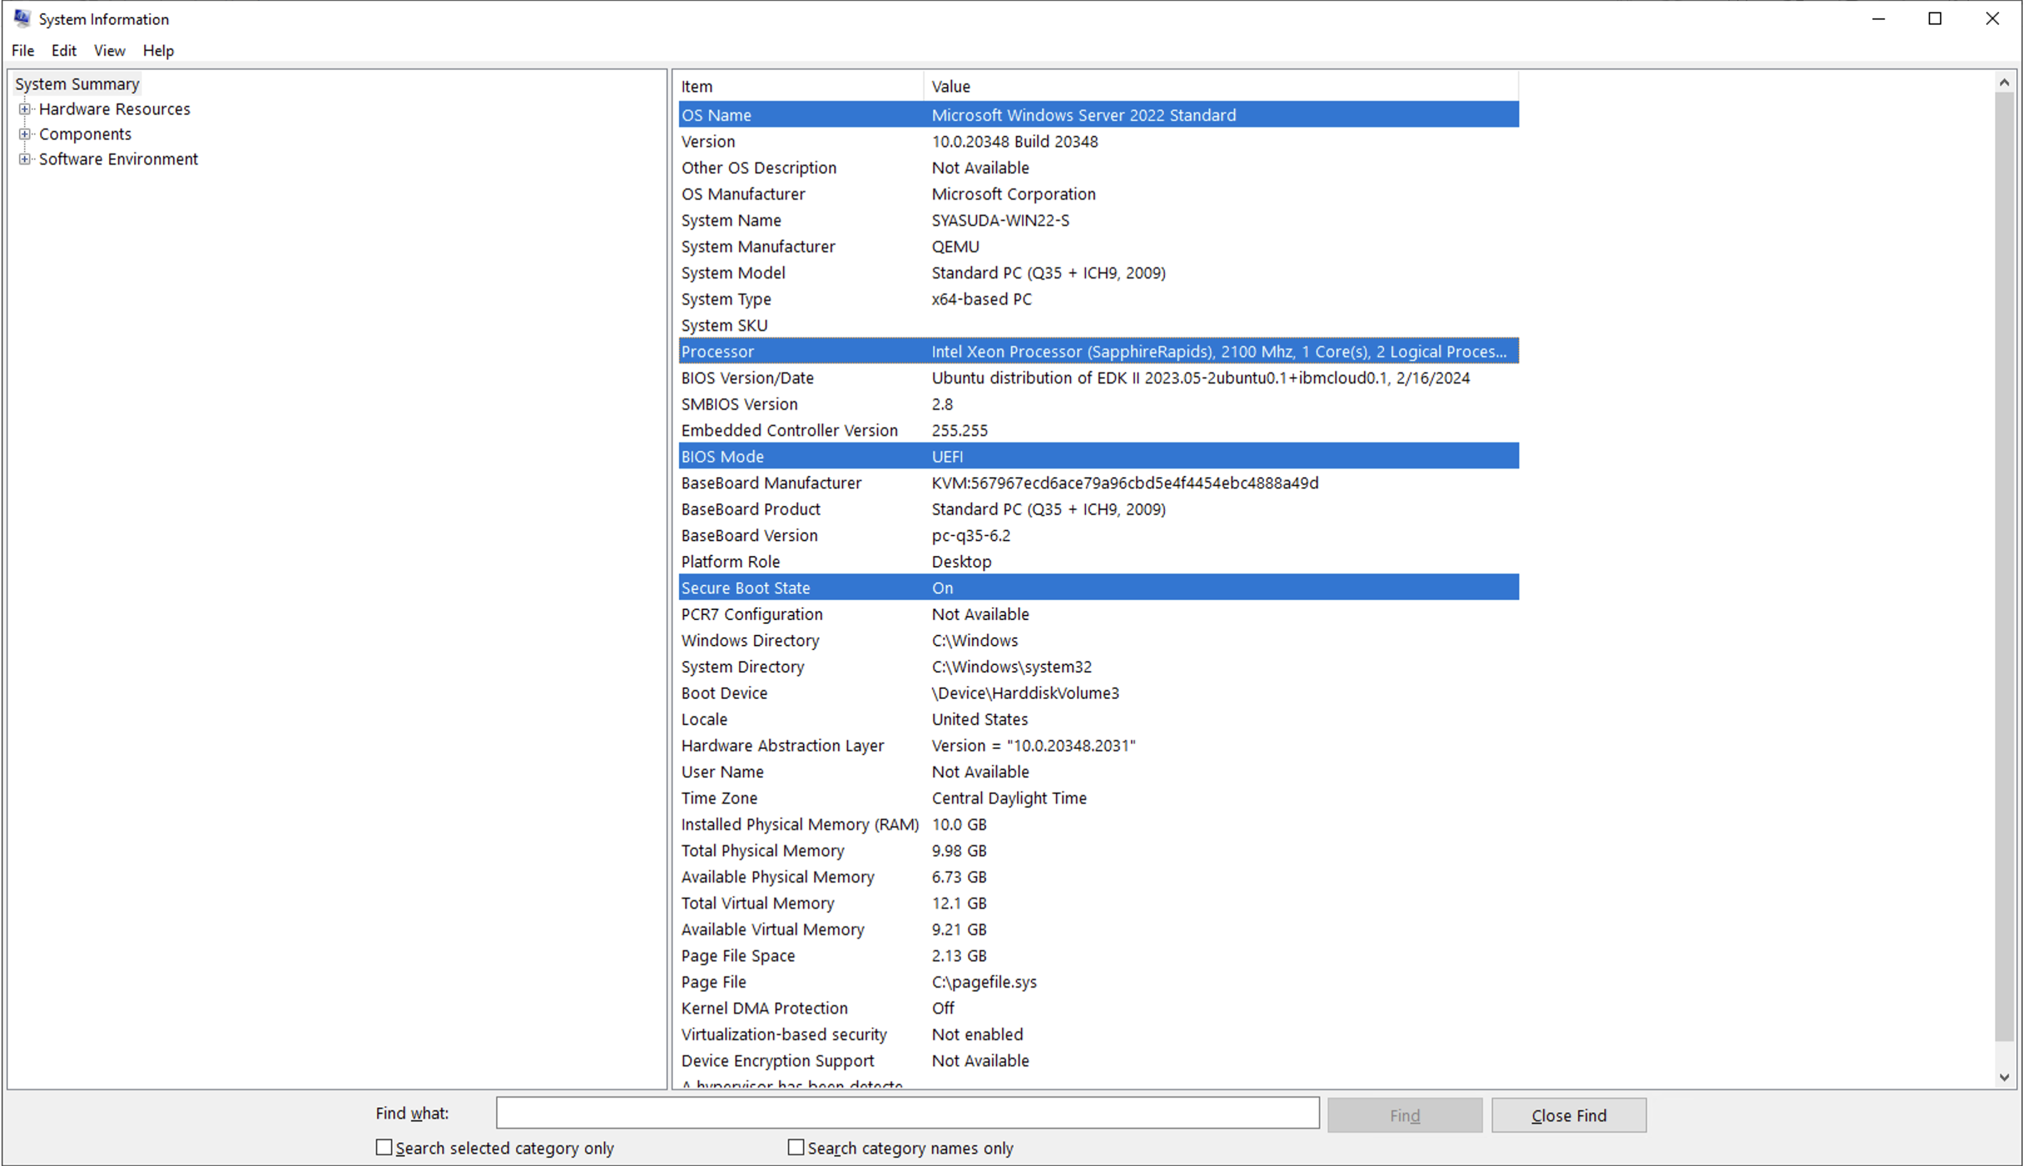This screenshot has height=1166, width=2023.
Task: Click the scroll up arrow
Action: point(2004,81)
